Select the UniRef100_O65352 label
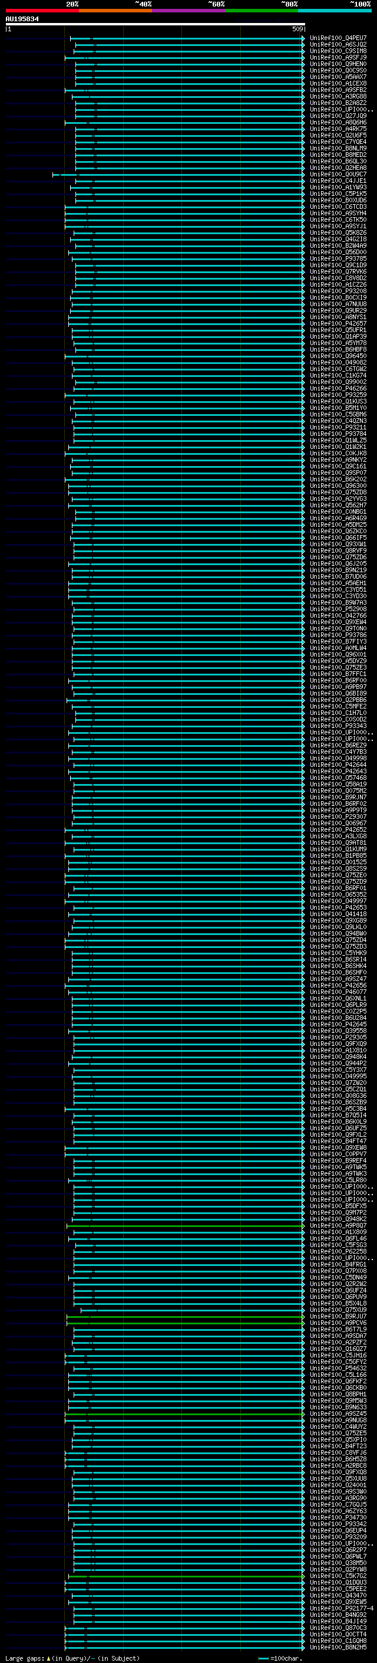377x1663 pixels. tap(338, 895)
